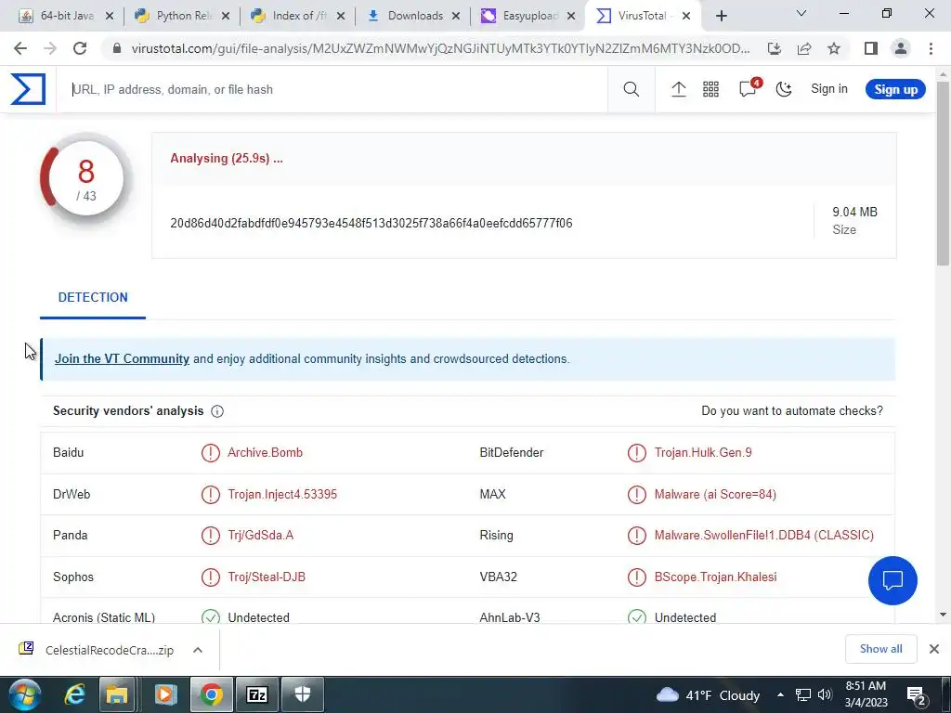Toggle the browser side panel icon
Image resolution: width=951 pixels, height=713 pixels.
coord(871,48)
